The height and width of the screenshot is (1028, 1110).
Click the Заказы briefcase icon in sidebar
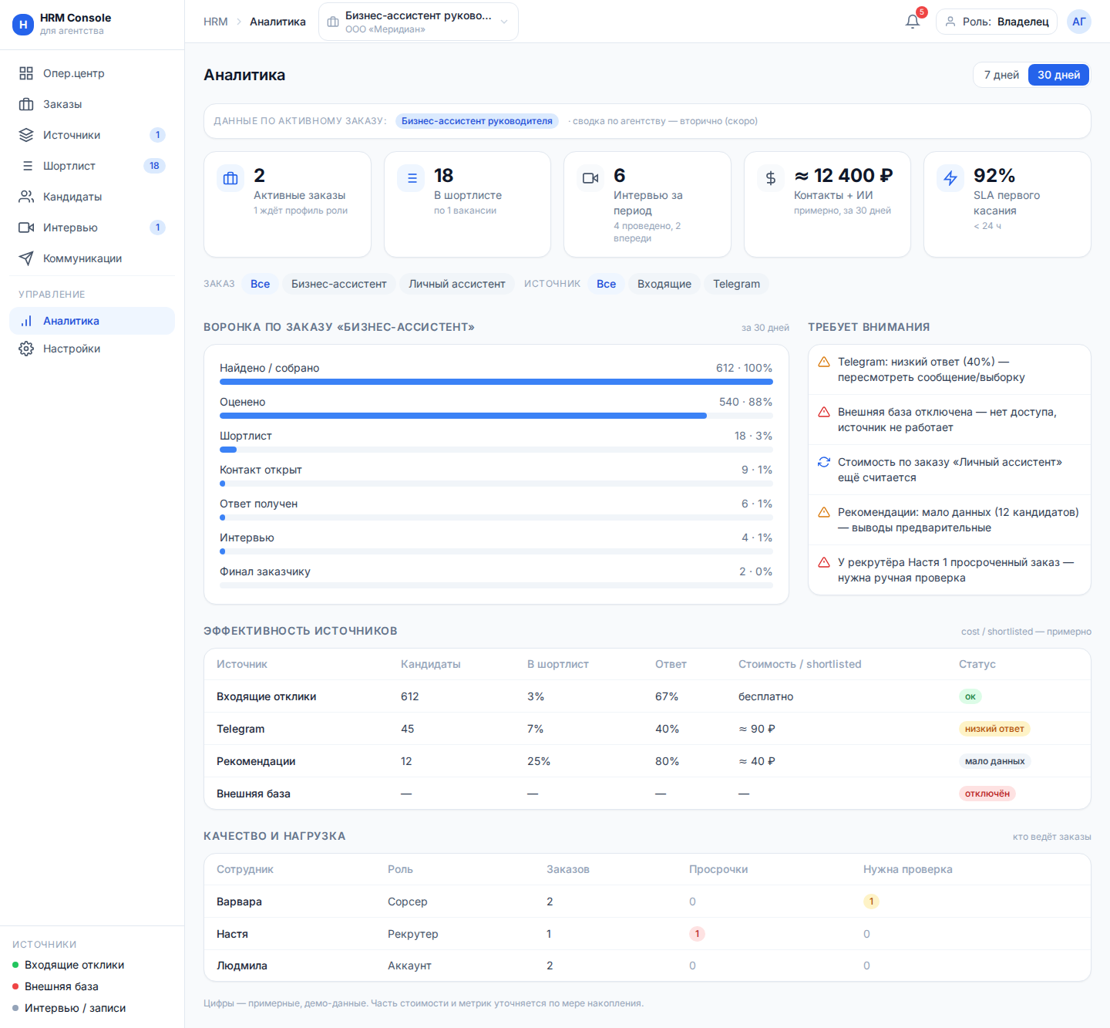(x=26, y=104)
